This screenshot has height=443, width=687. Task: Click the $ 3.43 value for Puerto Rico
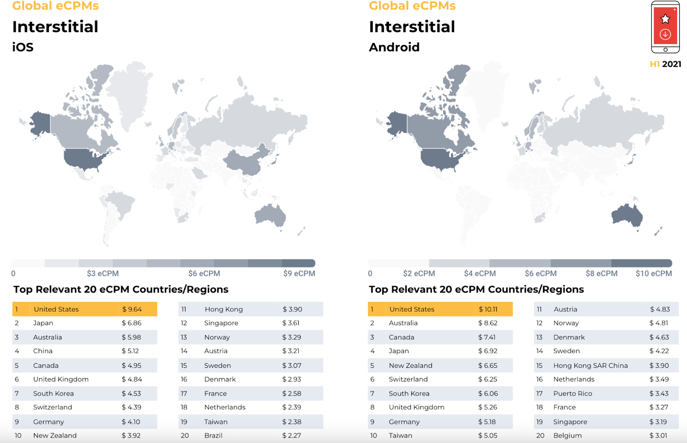(x=659, y=393)
